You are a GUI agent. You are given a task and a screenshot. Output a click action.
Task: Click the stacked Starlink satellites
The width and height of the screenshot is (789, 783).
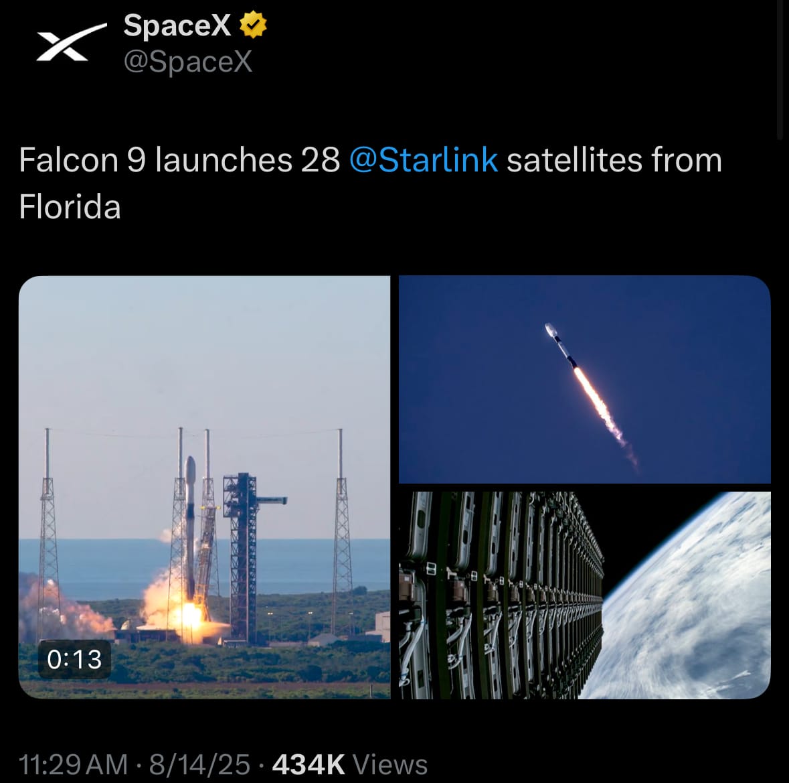click(x=501, y=595)
